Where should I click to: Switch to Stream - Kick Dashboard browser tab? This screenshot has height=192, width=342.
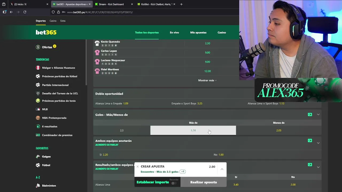114,4
